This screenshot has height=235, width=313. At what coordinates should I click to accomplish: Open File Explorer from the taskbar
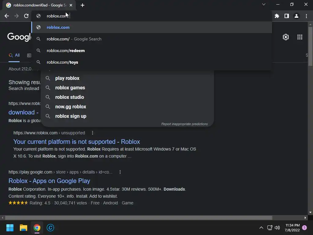coord(23,228)
